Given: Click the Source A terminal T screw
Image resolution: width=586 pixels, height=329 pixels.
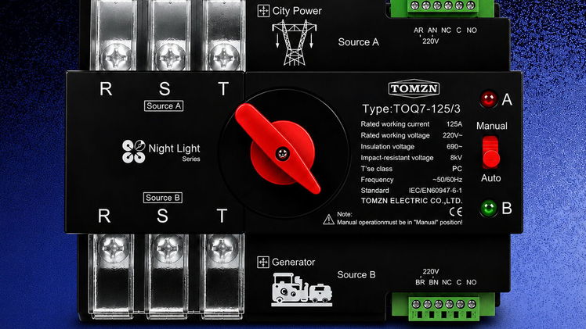Looking at the screenshot, I should 224,57.
